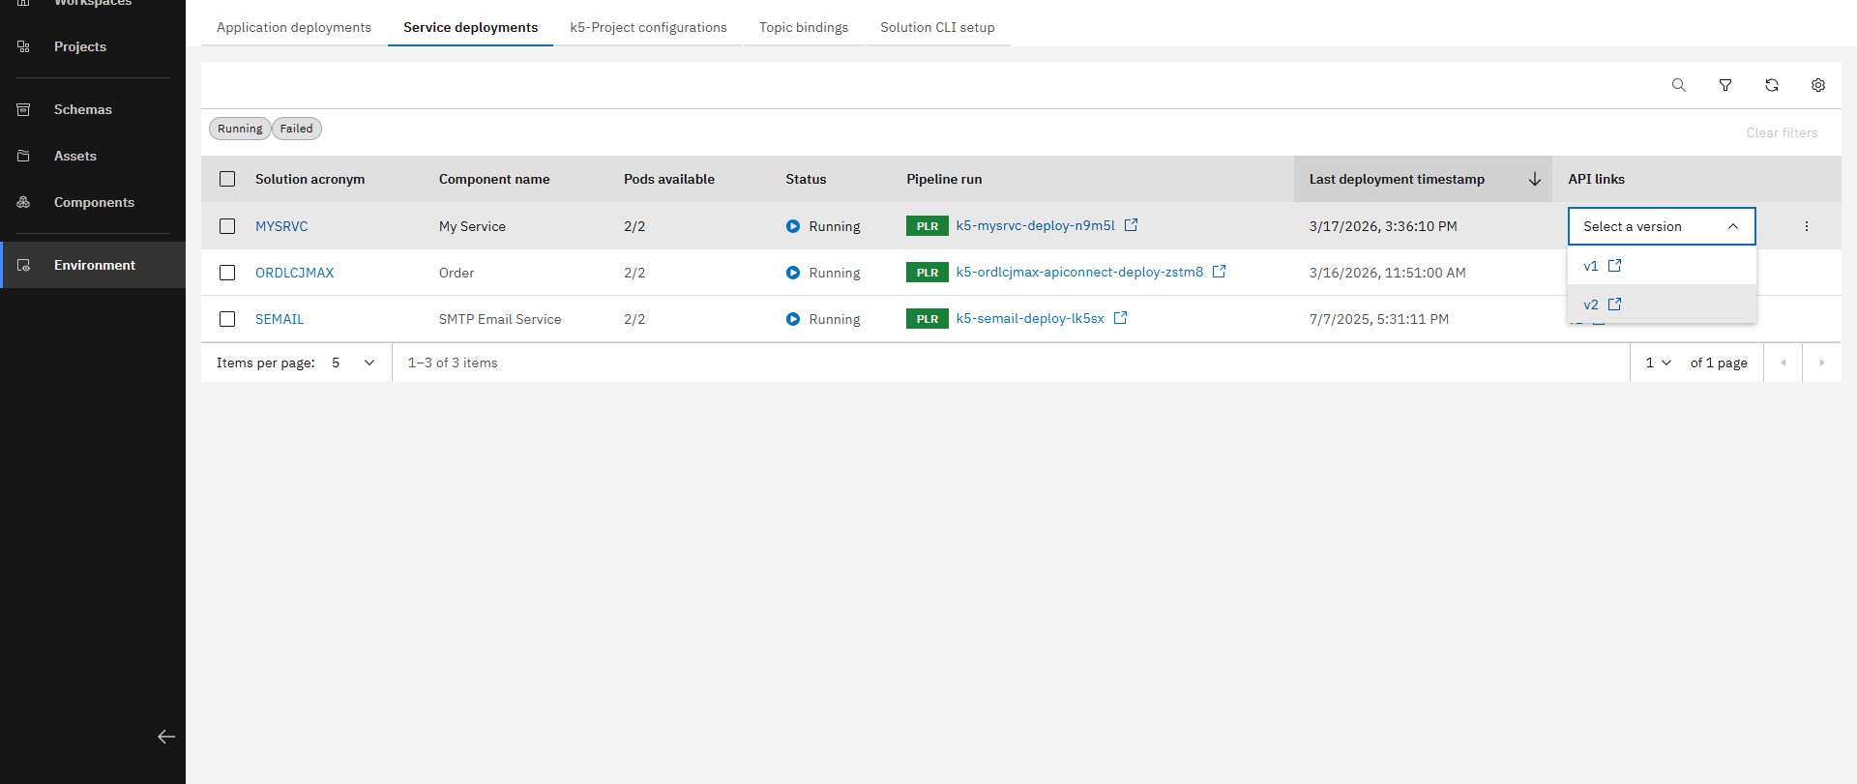Open the Topic bindings tab
The image size is (1857, 784).
pyautogui.click(x=803, y=27)
